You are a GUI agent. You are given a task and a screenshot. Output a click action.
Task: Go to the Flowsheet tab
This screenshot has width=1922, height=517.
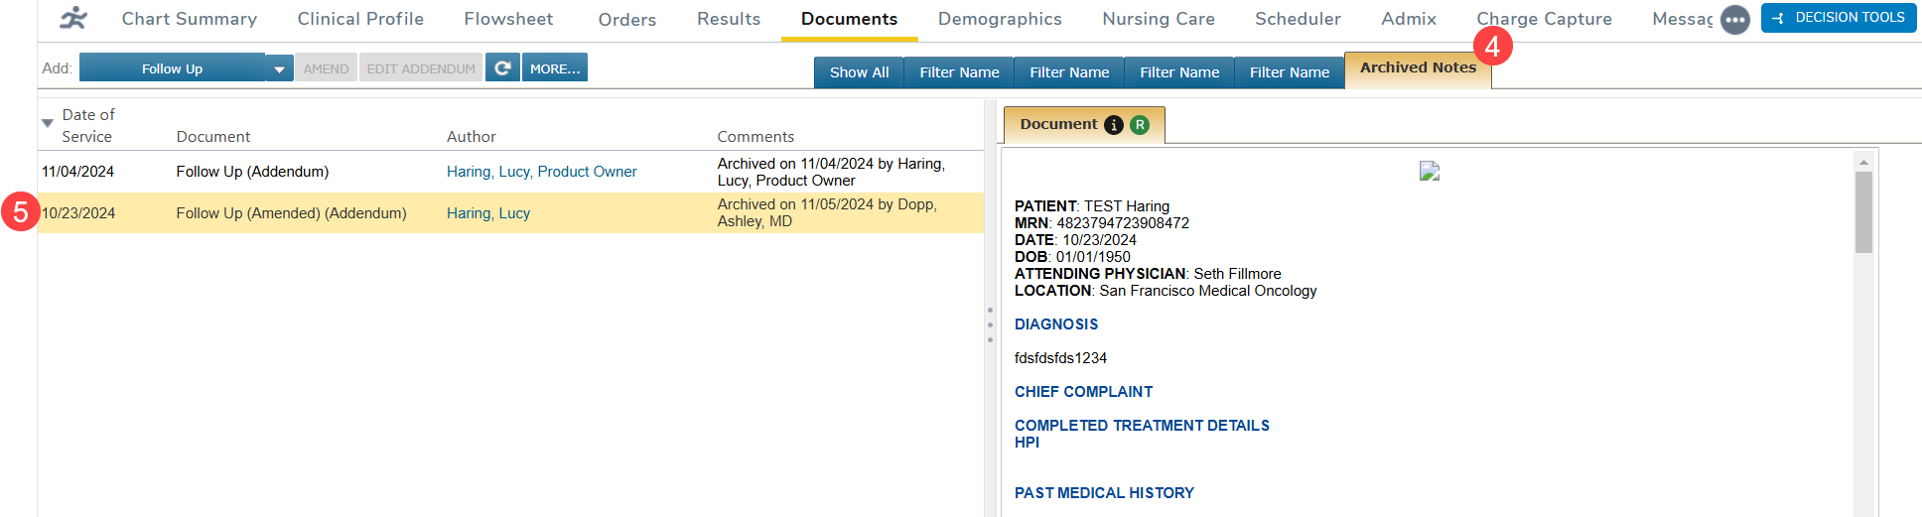[508, 19]
